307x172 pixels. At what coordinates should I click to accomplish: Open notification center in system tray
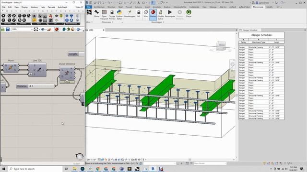tap(302, 169)
